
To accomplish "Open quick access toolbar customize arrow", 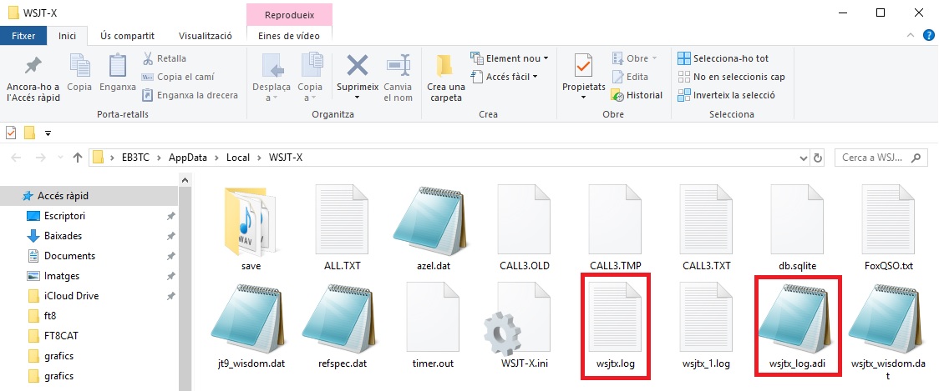I will tap(48, 132).
